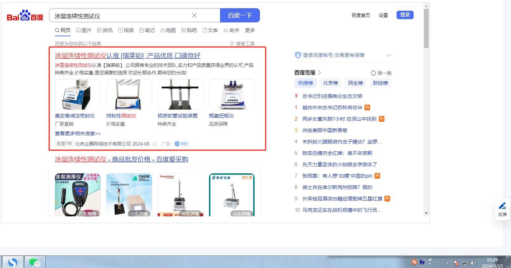
Task: Switch to the 图片 search tab
Action: [x=84, y=30]
